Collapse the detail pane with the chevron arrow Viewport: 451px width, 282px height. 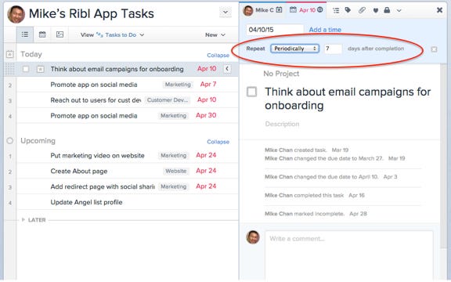[227, 69]
